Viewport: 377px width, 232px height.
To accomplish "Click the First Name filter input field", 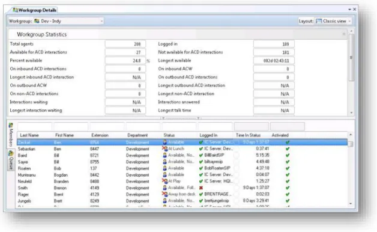I will pos(71,126).
